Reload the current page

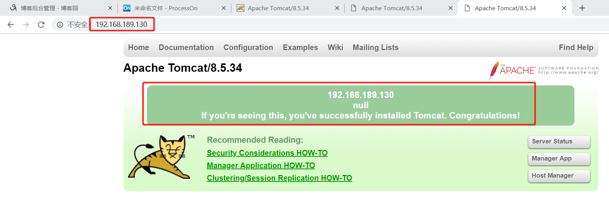click(41, 25)
